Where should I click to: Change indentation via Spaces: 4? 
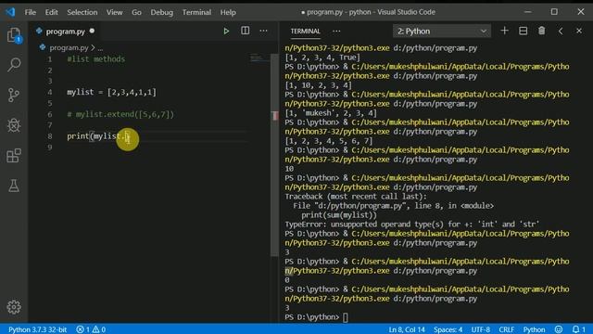[x=448, y=329]
